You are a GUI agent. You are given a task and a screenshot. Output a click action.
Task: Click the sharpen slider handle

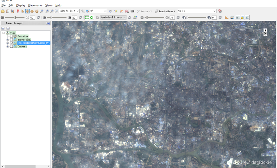147,18
